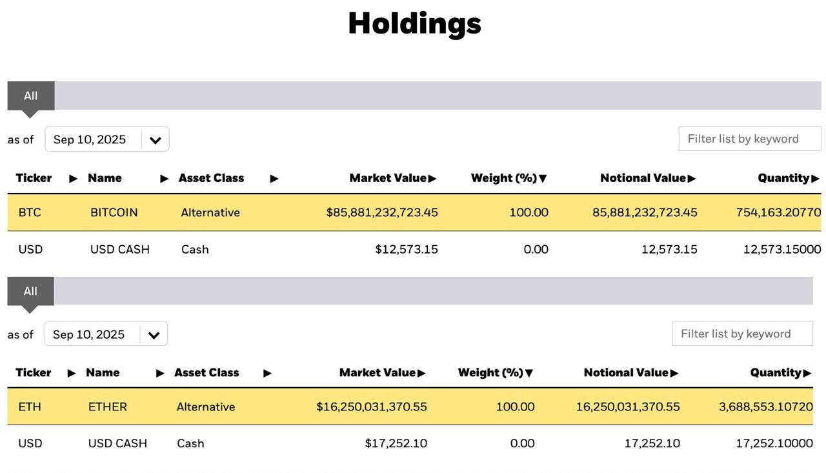
Task: Focus the Bitcoin table keyword filter field
Action: [750, 139]
